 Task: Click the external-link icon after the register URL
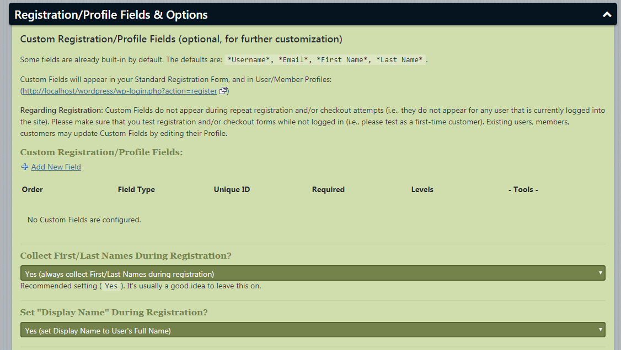pos(222,91)
